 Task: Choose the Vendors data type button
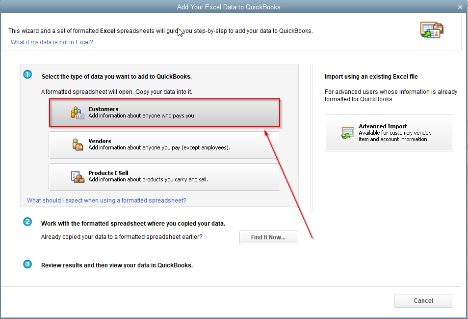pyautogui.click(x=164, y=145)
